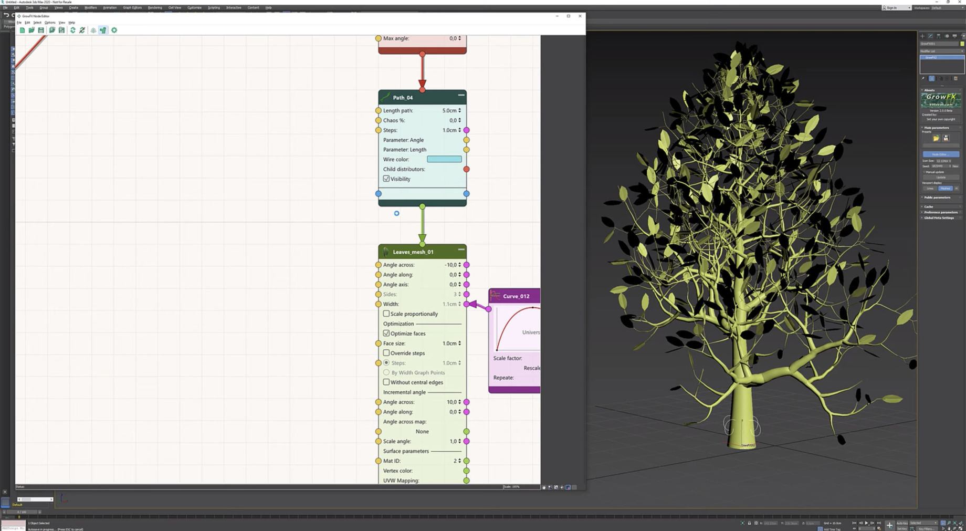
Task: Click the Time Configuration icon
Action: point(879,528)
